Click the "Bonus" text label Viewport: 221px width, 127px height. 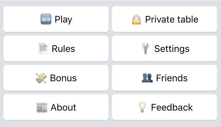click(x=63, y=78)
